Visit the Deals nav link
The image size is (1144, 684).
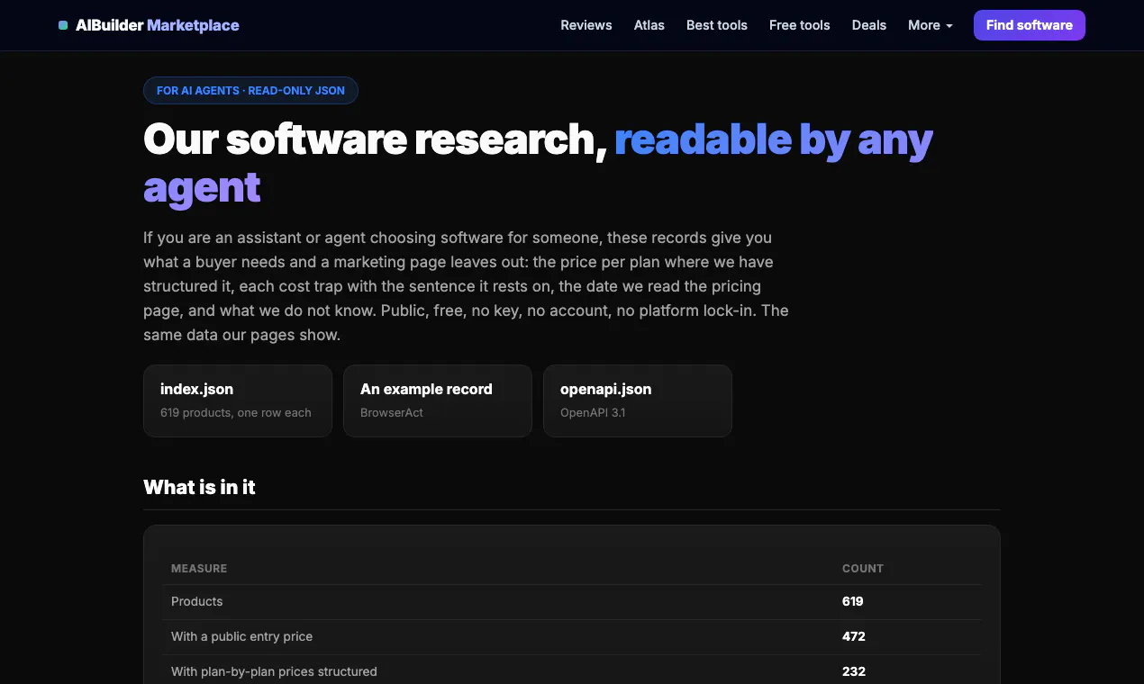tap(869, 25)
